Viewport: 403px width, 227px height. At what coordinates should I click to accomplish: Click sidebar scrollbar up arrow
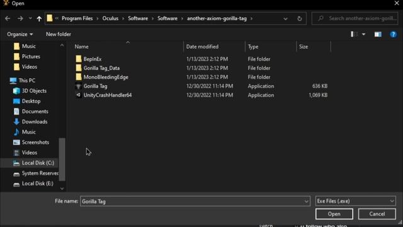(x=62, y=45)
